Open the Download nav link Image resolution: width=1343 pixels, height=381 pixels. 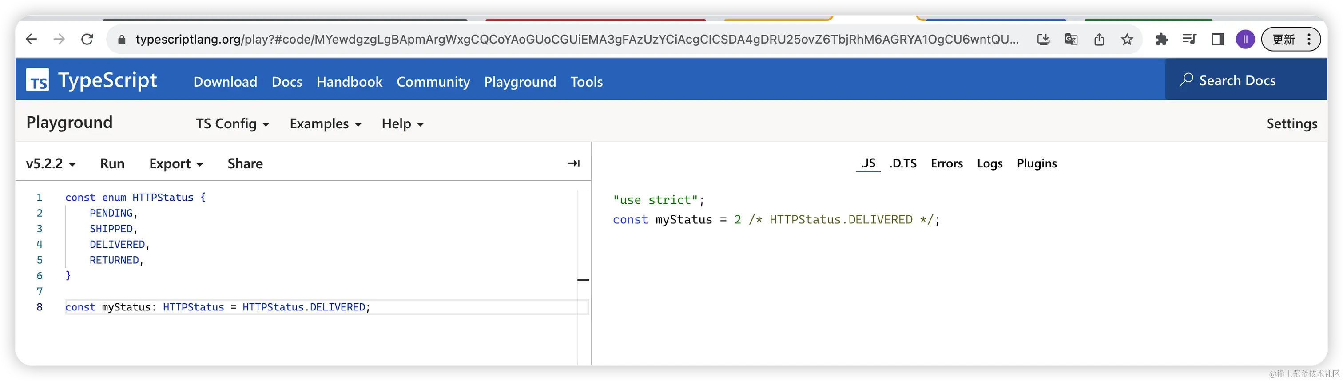[x=225, y=82]
